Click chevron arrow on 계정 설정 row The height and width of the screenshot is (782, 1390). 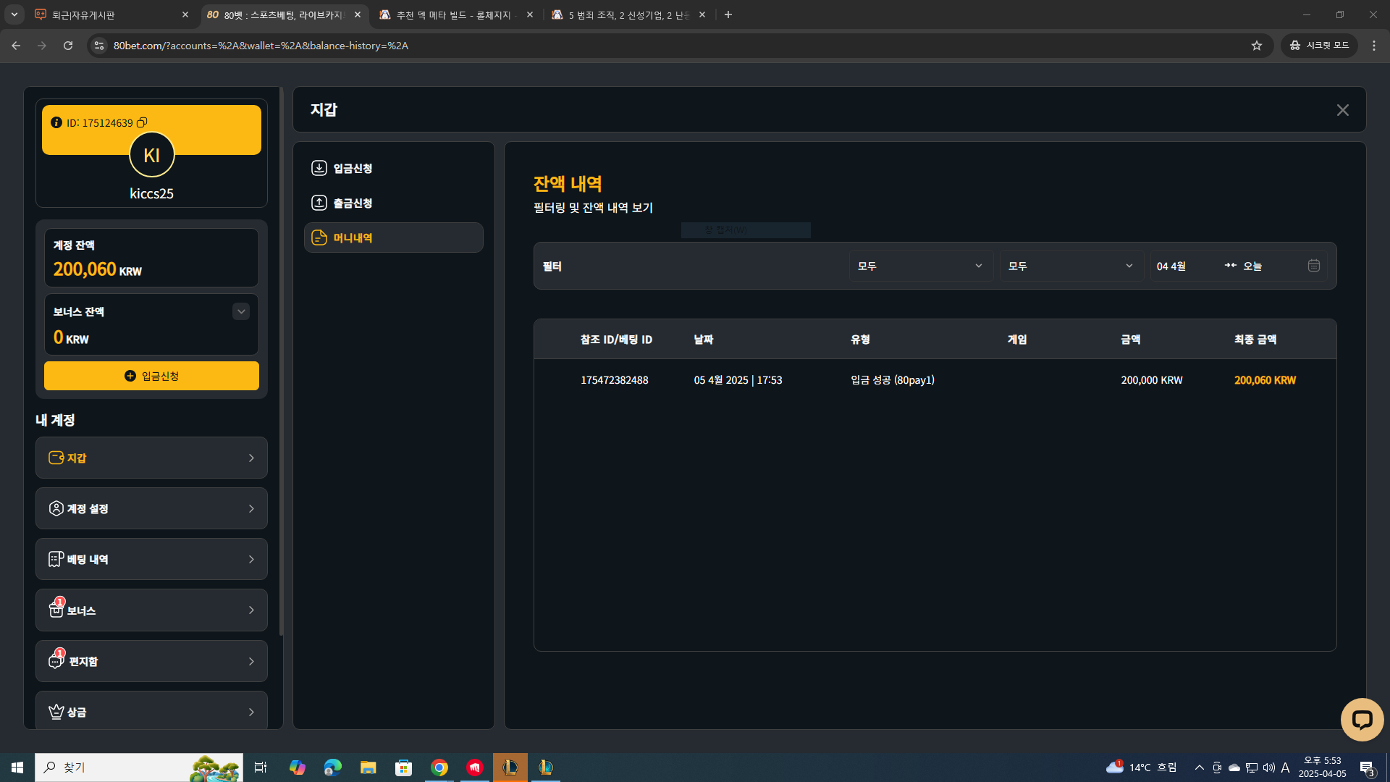(x=251, y=508)
